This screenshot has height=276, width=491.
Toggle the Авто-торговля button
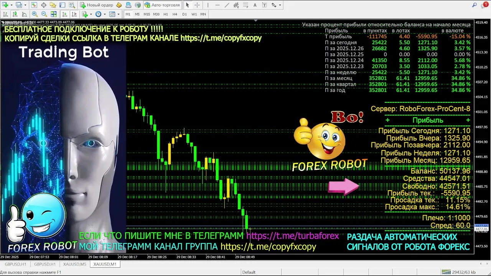tap(162, 5)
